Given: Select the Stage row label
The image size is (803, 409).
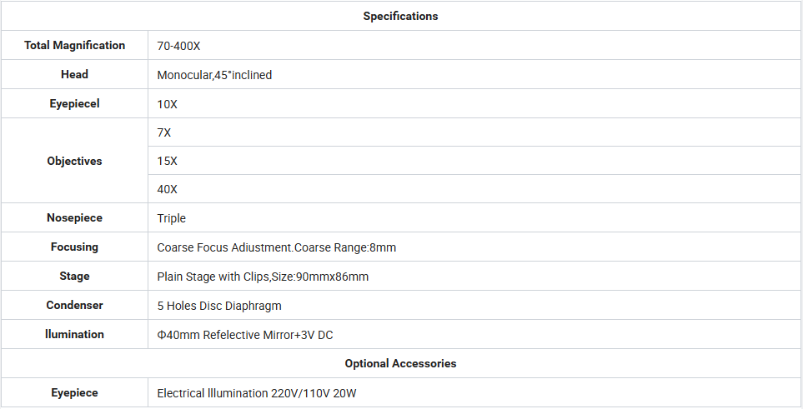Looking at the screenshot, I should tap(75, 276).
